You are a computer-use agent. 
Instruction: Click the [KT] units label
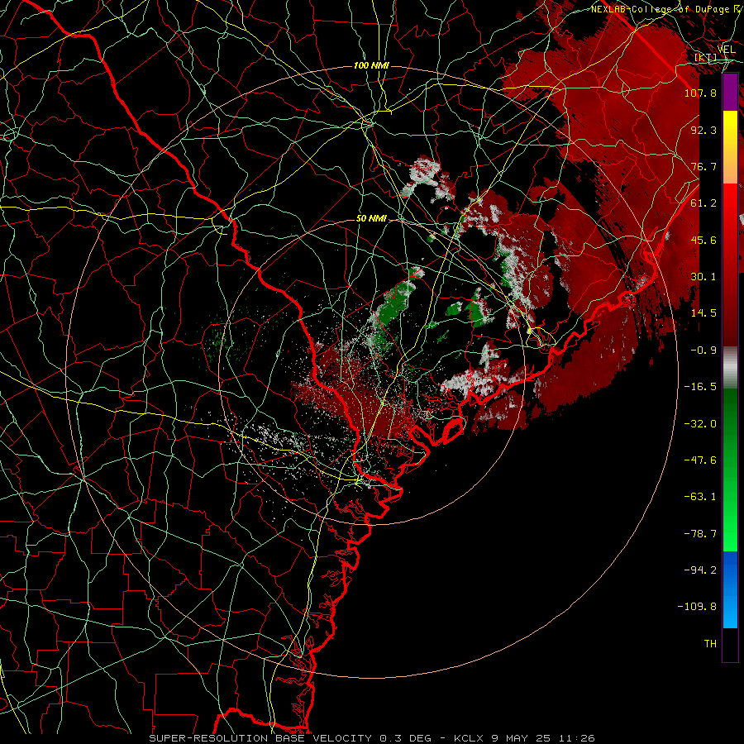coord(706,58)
